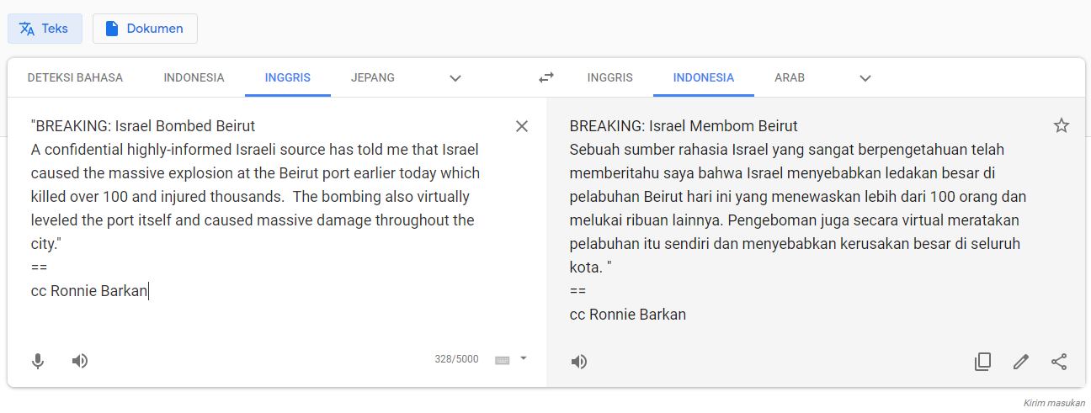Swap the source and target languages
Image resolution: width=1091 pixels, height=413 pixels.
tap(546, 77)
